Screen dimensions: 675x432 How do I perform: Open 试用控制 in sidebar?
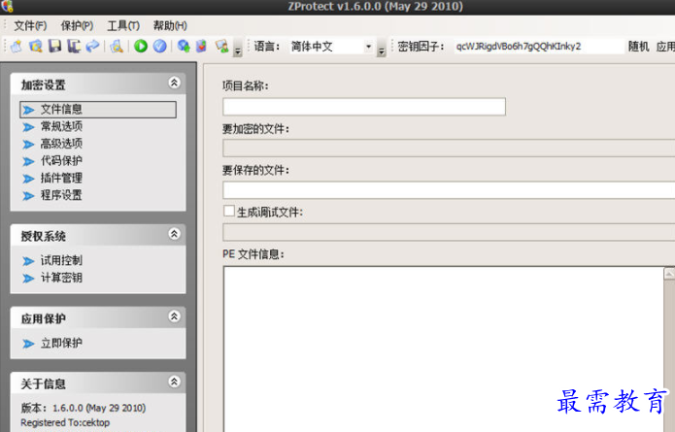61,261
